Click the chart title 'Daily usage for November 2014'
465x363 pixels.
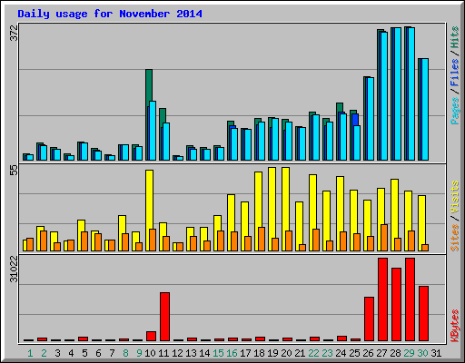[110, 14]
